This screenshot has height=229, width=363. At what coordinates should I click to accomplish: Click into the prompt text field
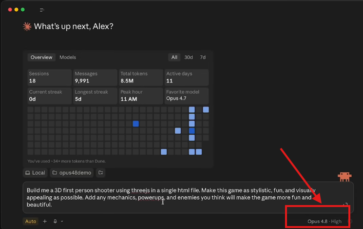(188, 197)
